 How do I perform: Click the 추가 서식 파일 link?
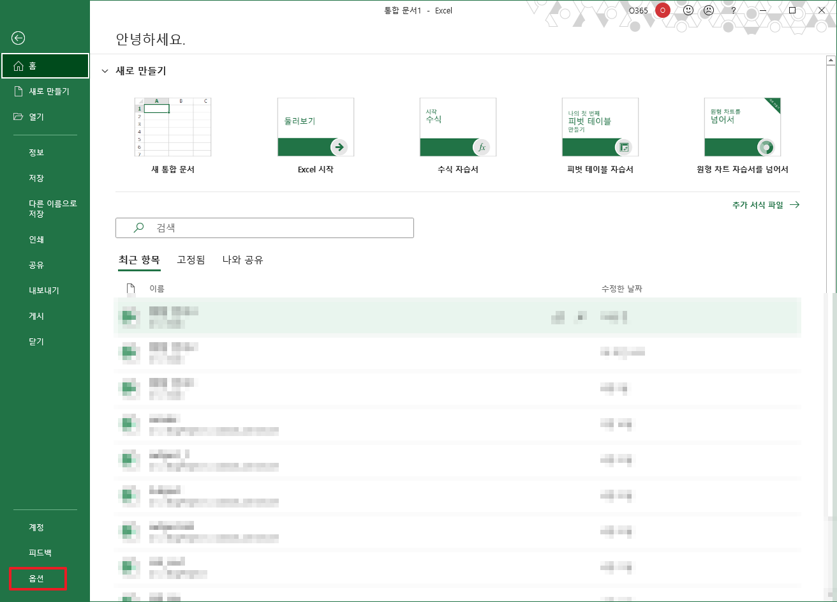(x=766, y=205)
